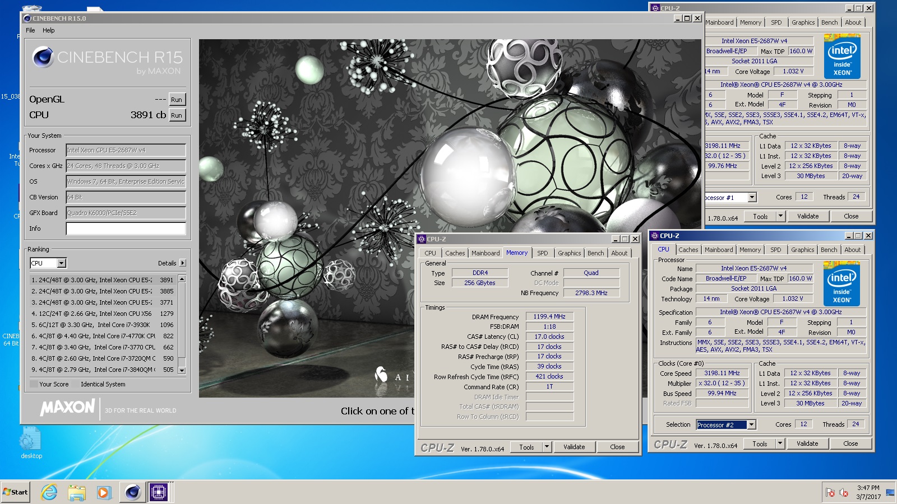Select the 'desktop' shortcut icon on the desktop
Screen dimensions: 897x504
pos(31,442)
